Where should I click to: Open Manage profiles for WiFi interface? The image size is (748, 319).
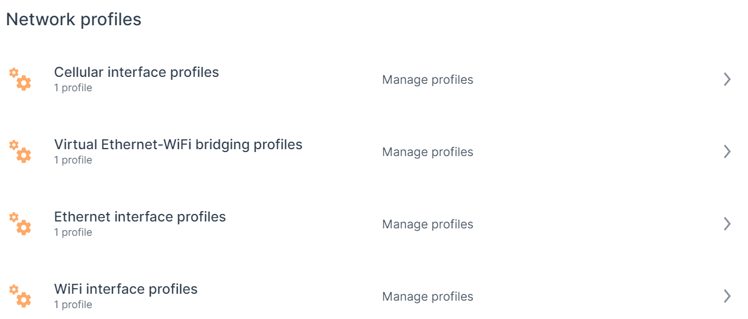(x=427, y=297)
